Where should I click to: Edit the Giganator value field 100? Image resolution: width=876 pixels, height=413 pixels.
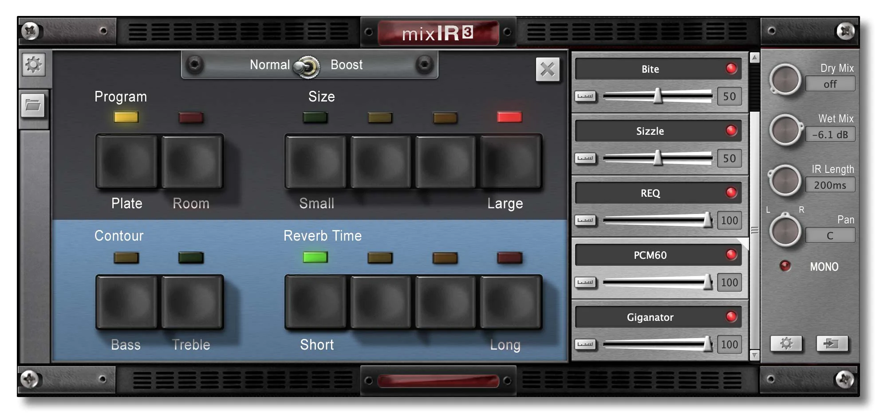point(729,344)
